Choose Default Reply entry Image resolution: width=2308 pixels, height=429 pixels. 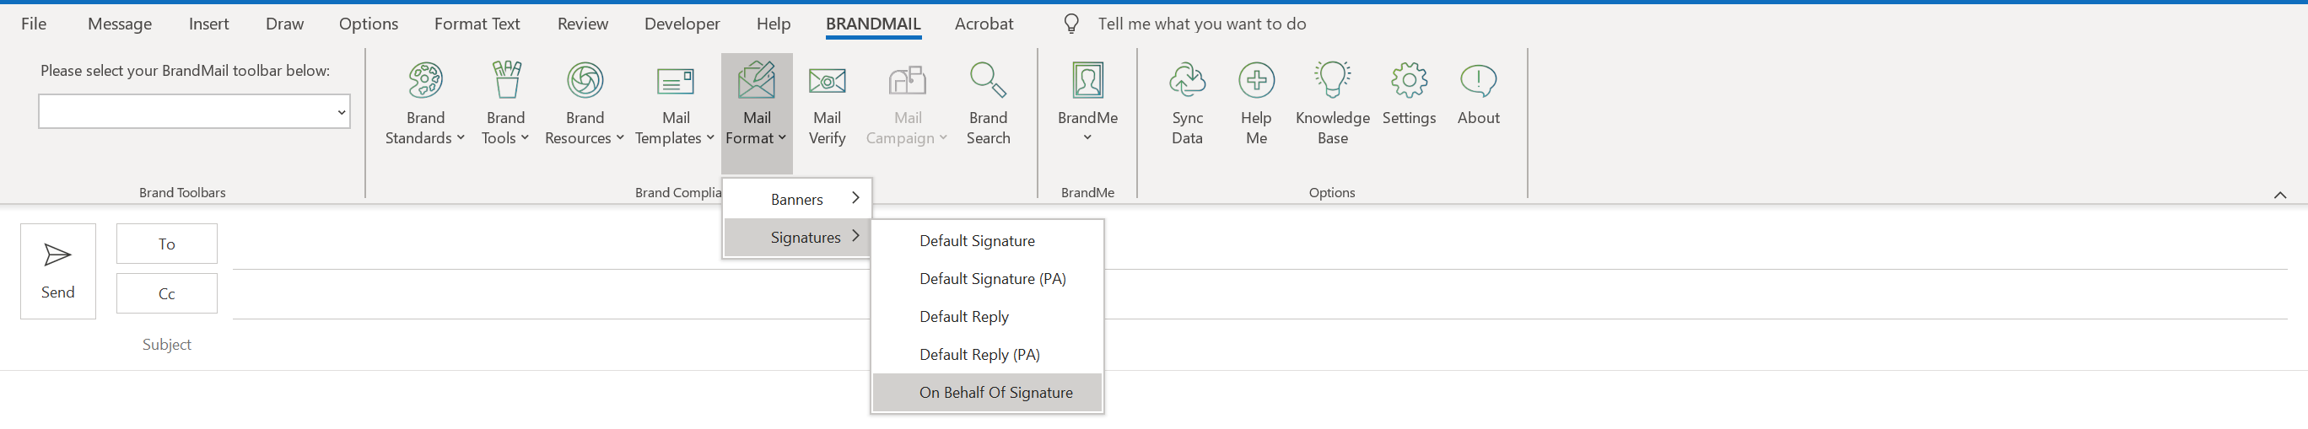tap(987, 316)
